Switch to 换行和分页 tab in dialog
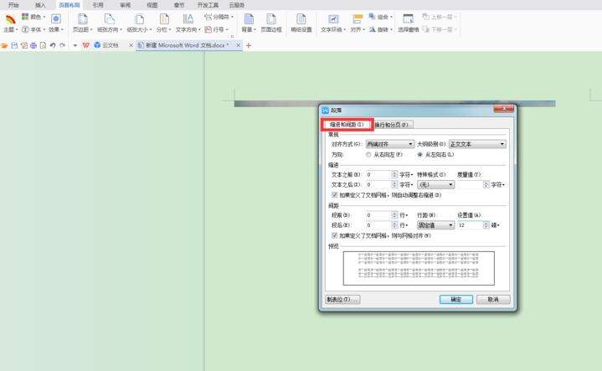This screenshot has height=371, width=602. tap(393, 125)
